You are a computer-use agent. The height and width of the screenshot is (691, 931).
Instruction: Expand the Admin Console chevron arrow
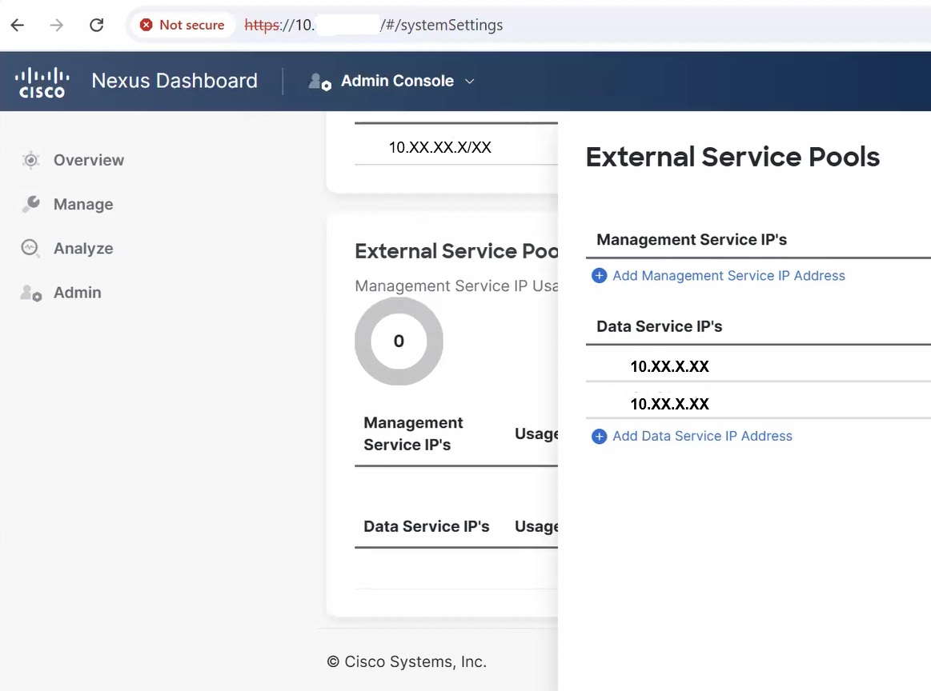click(470, 82)
